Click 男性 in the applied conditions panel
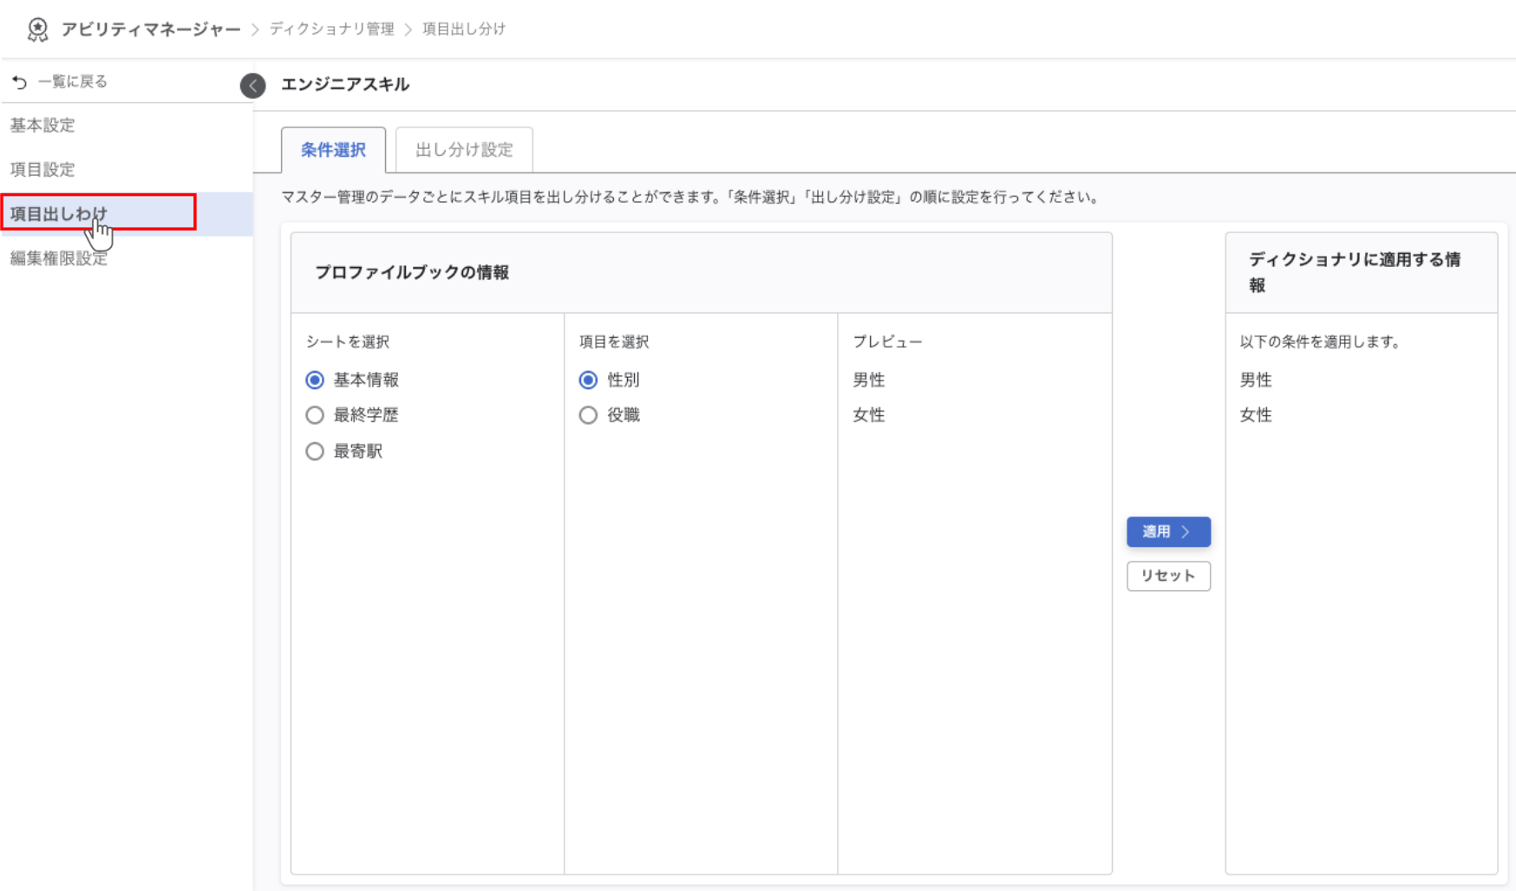Image resolution: width=1516 pixels, height=891 pixels. (1256, 380)
